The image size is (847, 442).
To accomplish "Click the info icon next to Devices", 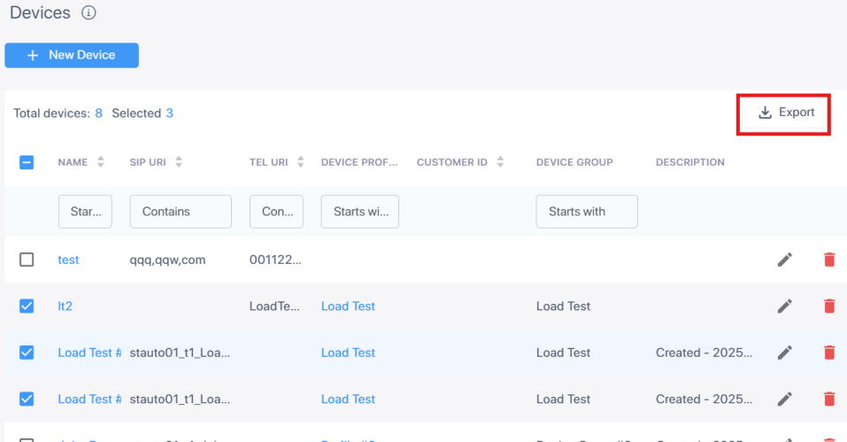I will point(88,13).
